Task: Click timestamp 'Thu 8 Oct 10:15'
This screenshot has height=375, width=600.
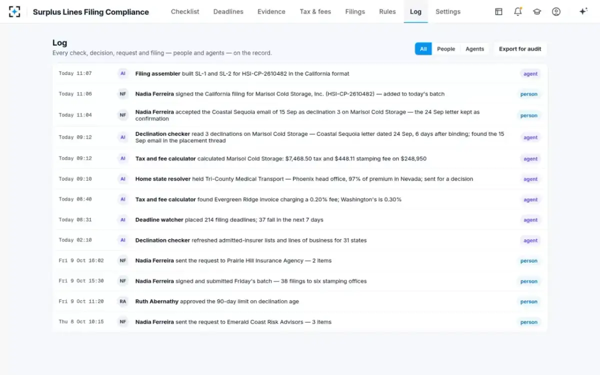Action: point(81,322)
